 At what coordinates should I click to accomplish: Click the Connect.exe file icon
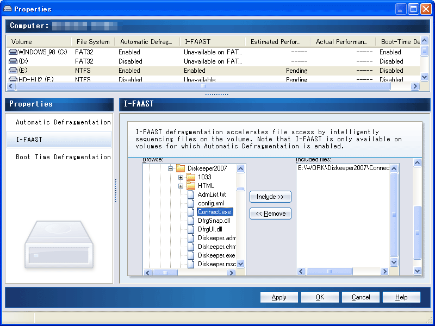191,212
